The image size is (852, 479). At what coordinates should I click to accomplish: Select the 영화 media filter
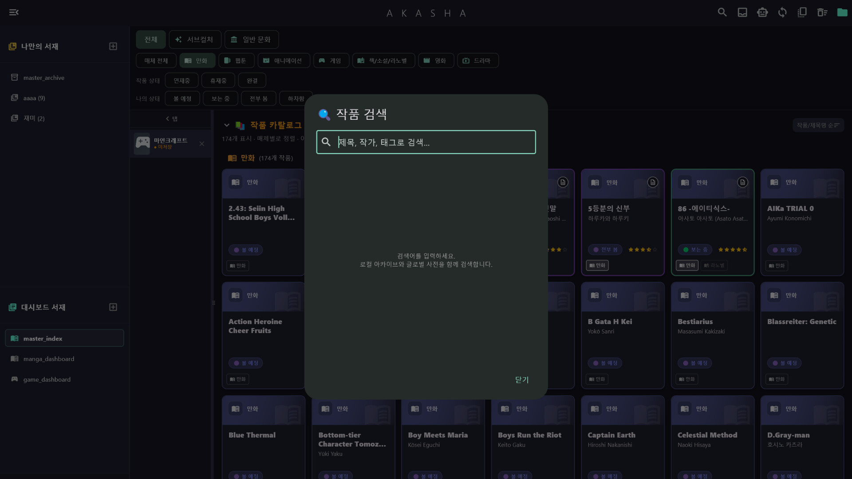click(x=436, y=61)
